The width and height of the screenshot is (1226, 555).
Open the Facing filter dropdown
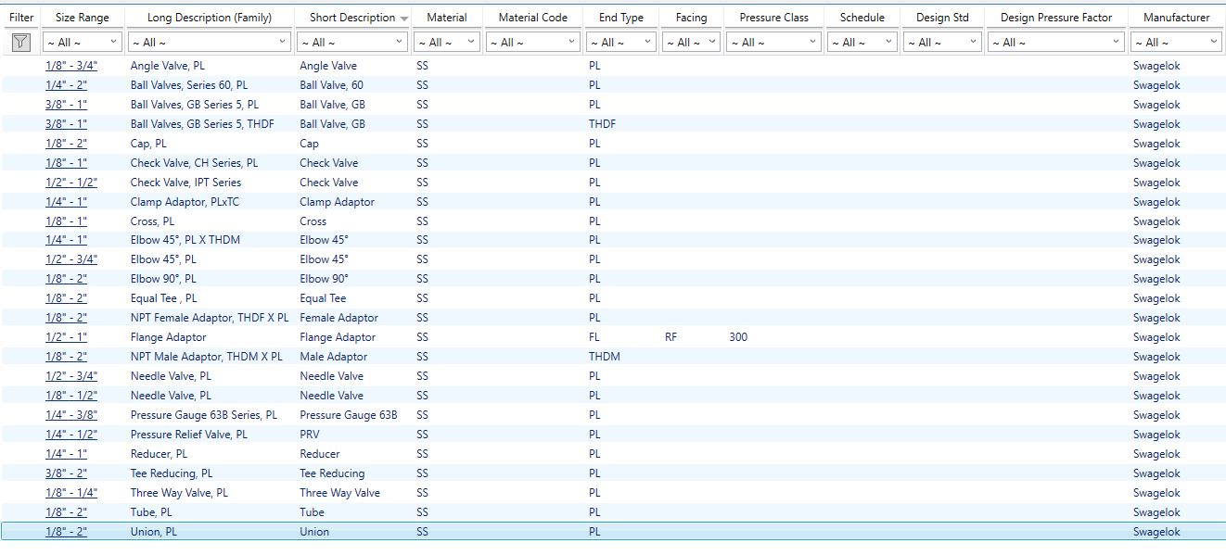pyautogui.click(x=691, y=42)
